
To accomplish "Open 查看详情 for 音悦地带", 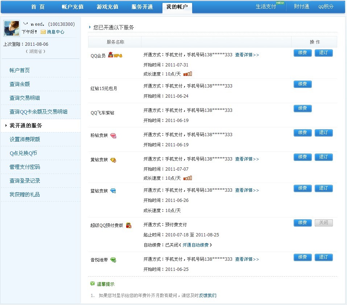I will [x=247, y=259].
